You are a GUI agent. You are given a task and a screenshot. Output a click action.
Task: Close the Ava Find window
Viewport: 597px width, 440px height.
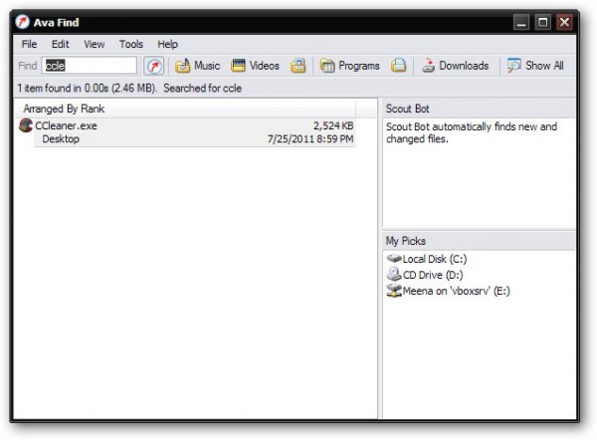564,22
